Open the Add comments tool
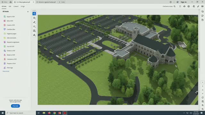205x115 pixels. coord(10,38)
